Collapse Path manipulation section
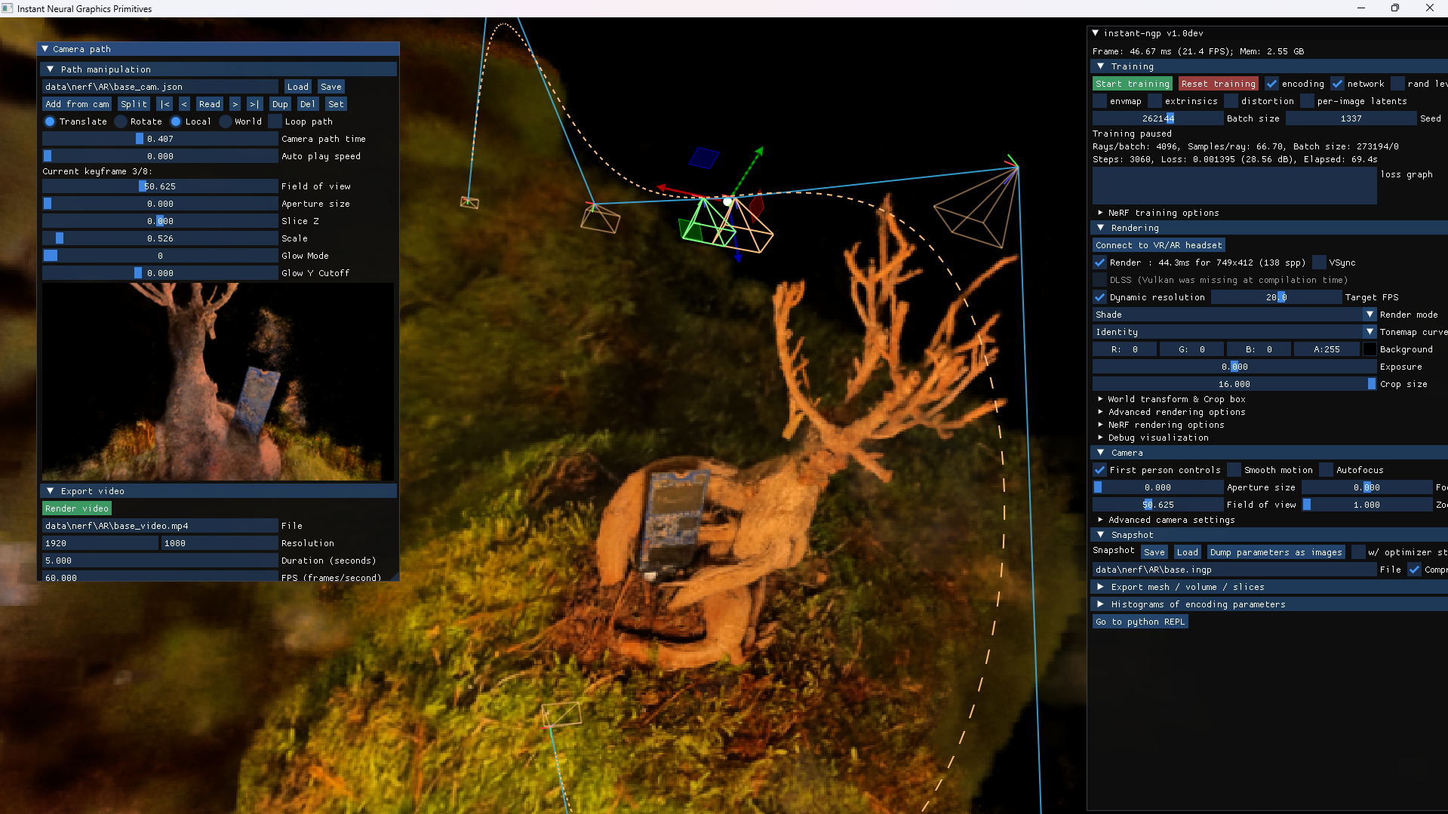This screenshot has width=1448, height=814. [51, 69]
